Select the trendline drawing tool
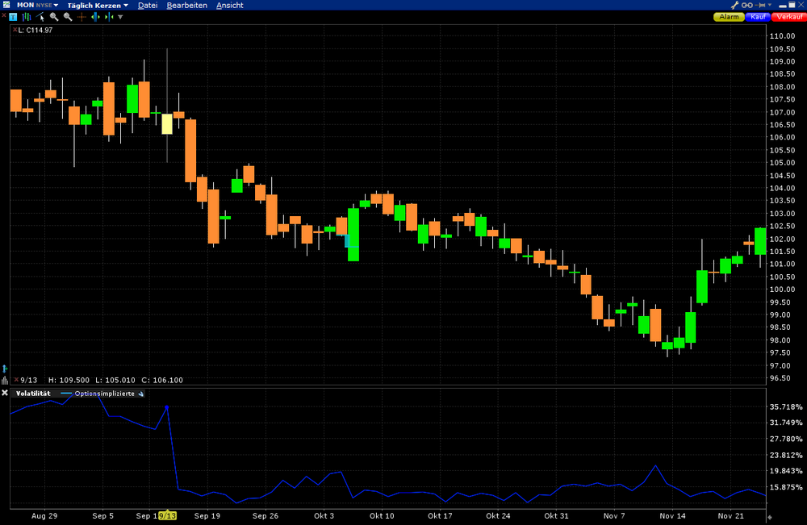This screenshot has width=807, height=525. [40, 17]
